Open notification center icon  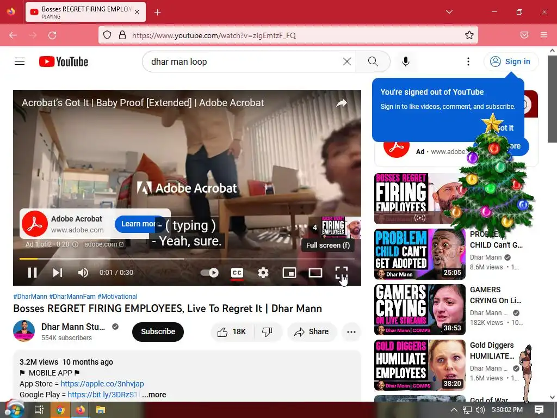point(539,410)
